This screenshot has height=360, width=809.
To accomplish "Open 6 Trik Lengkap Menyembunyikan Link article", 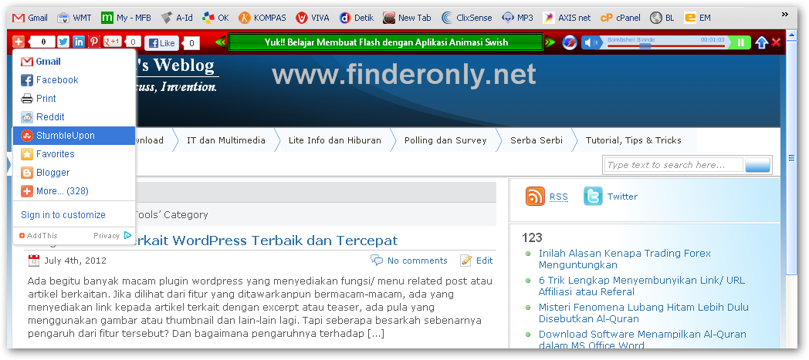I will coord(641,286).
